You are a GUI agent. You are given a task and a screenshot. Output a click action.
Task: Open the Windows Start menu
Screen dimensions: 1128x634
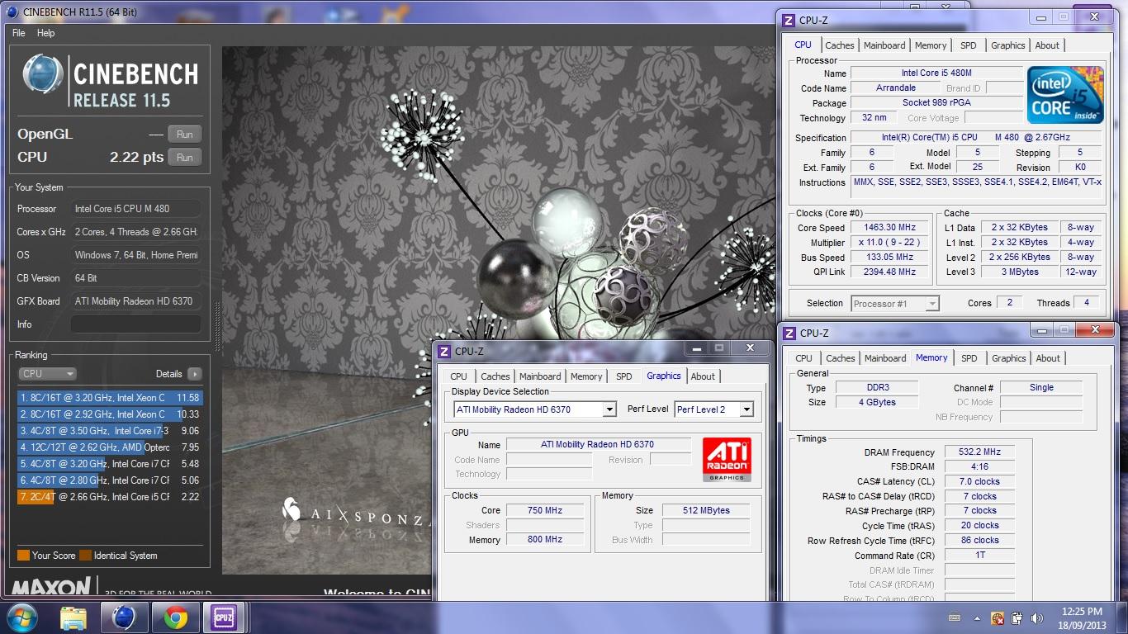(21, 617)
